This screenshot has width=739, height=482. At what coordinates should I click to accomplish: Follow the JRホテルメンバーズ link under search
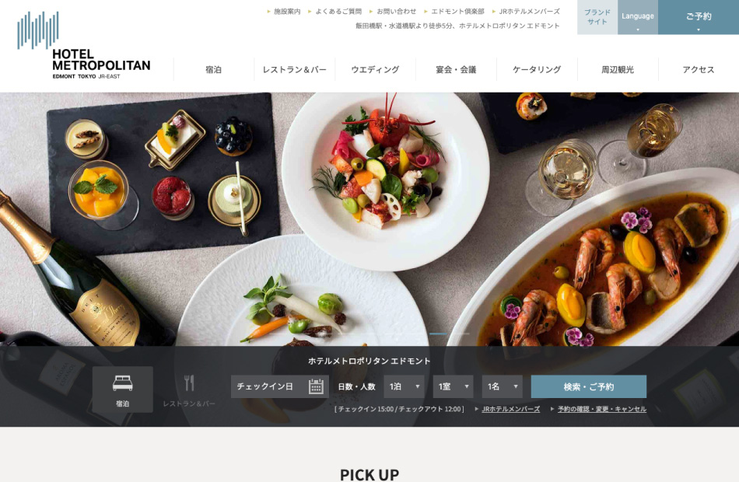coord(511,409)
